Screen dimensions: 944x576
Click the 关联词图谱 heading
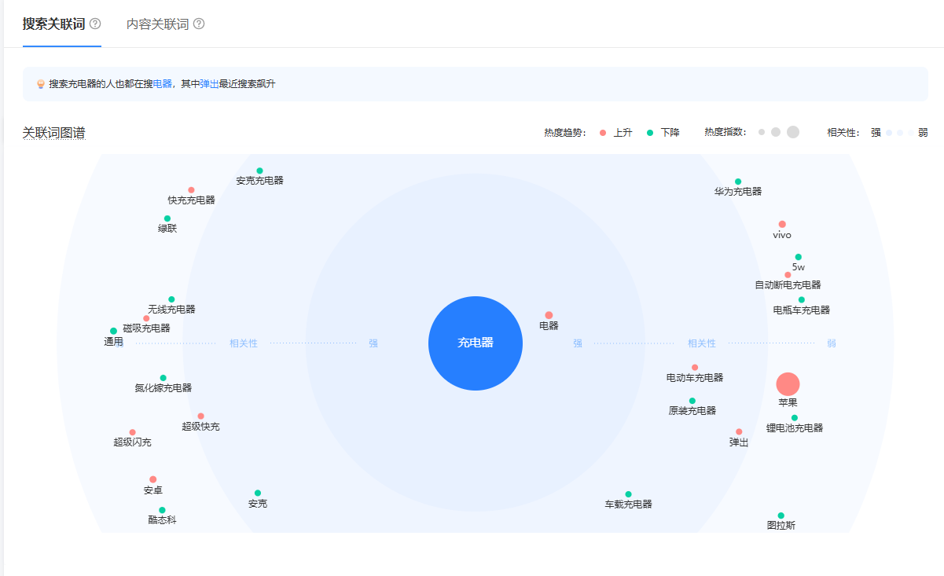[x=53, y=133]
